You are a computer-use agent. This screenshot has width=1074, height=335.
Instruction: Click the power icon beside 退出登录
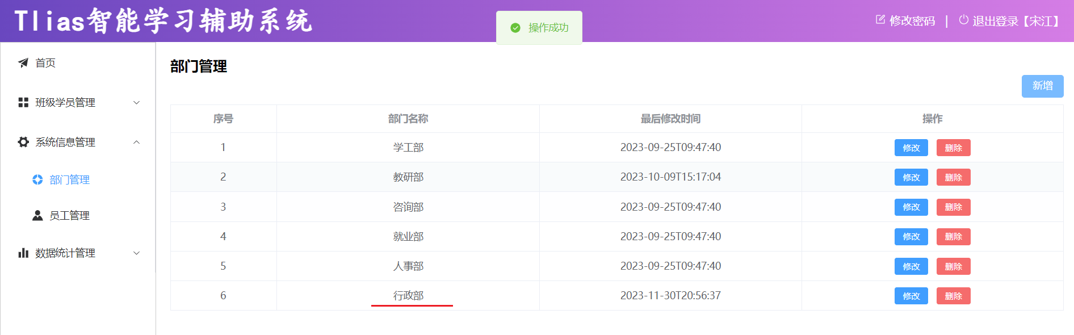[x=963, y=20]
